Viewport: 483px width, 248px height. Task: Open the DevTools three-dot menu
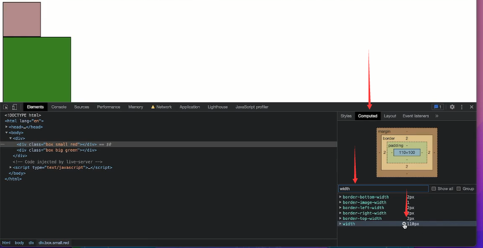coord(462,107)
